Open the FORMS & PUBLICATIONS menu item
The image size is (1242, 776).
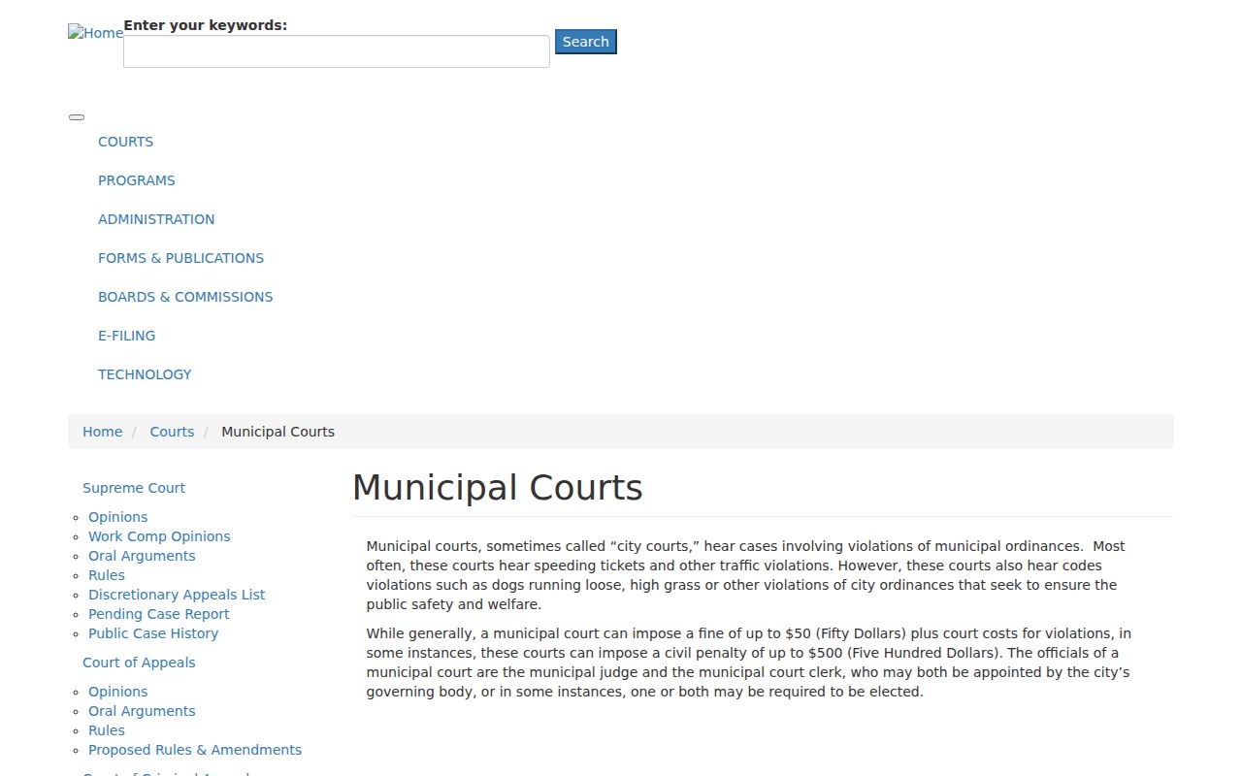[180, 258]
